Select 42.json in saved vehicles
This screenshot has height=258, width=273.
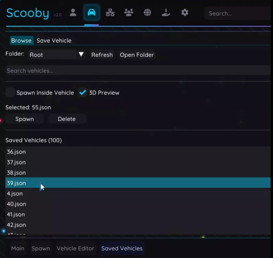click(x=138, y=225)
